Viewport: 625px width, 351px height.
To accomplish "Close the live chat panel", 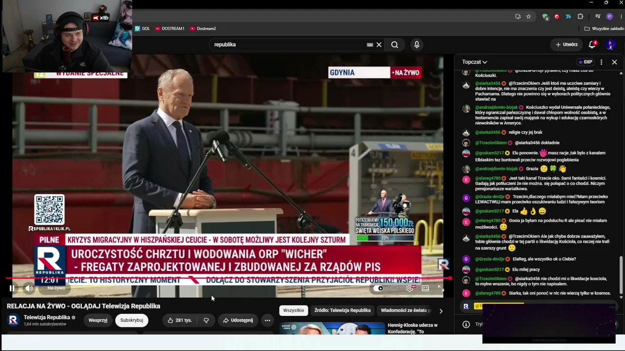I will [x=614, y=62].
